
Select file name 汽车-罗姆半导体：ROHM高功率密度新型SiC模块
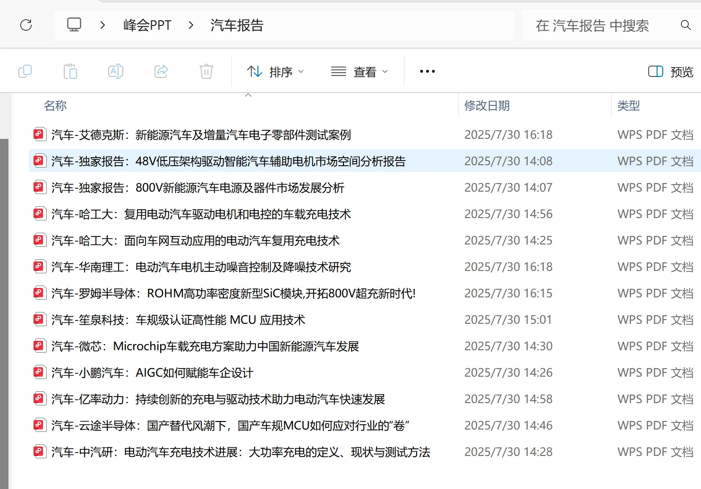(233, 294)
